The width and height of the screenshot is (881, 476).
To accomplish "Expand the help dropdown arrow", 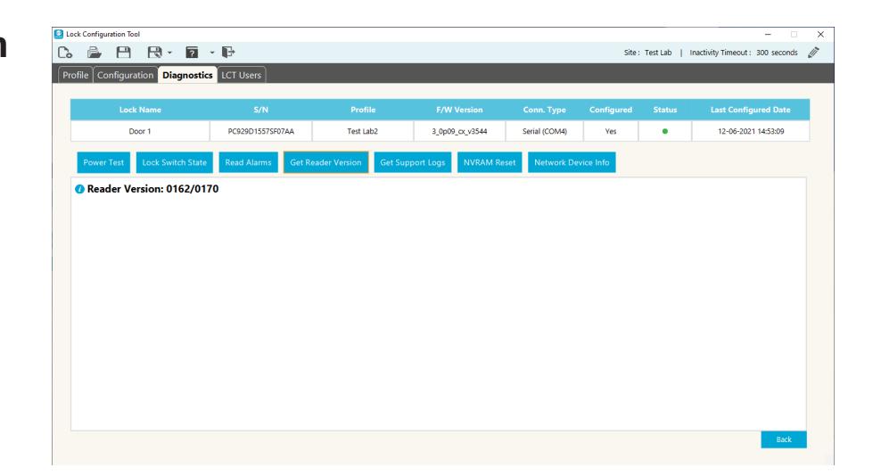I will (x=212, y=53).
